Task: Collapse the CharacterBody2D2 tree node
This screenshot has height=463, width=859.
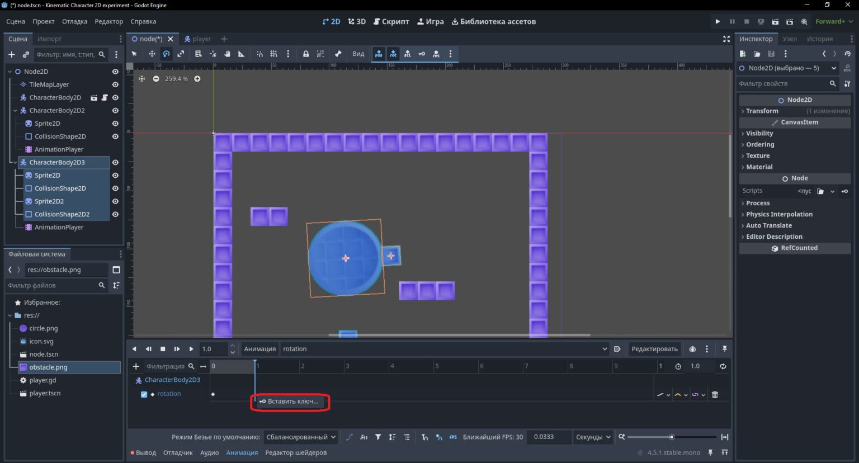Action: coord(15,111)
